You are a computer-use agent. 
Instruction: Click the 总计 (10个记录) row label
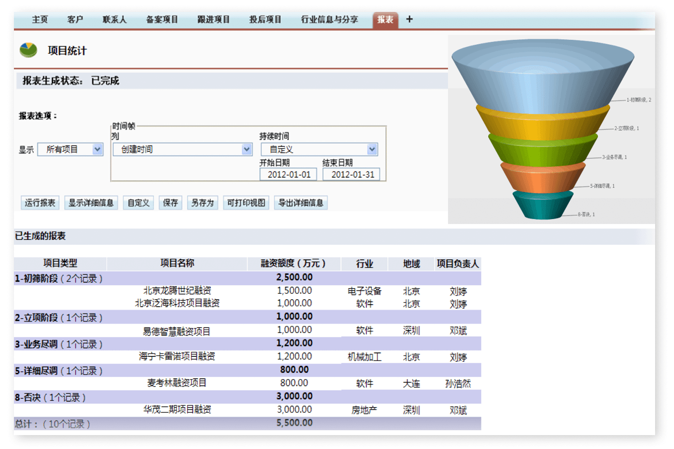52,424
